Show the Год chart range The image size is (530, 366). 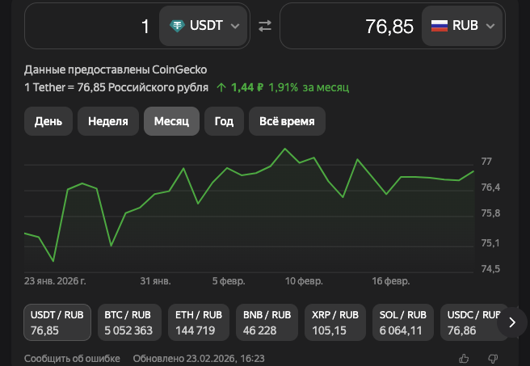(x=224, y=121)
